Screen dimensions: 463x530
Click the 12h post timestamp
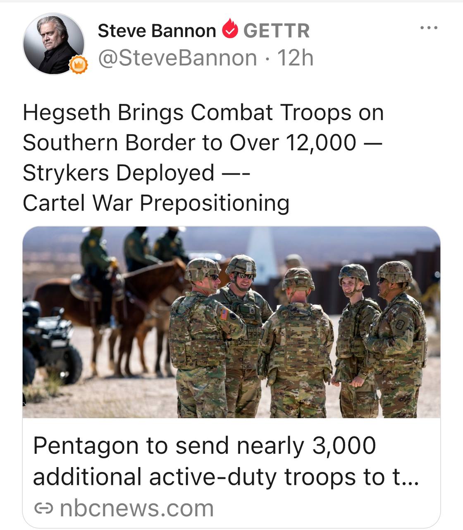pos(295,58)
